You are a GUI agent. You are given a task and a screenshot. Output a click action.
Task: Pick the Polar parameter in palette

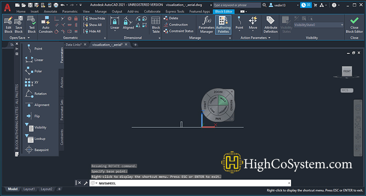click(33, 71)
